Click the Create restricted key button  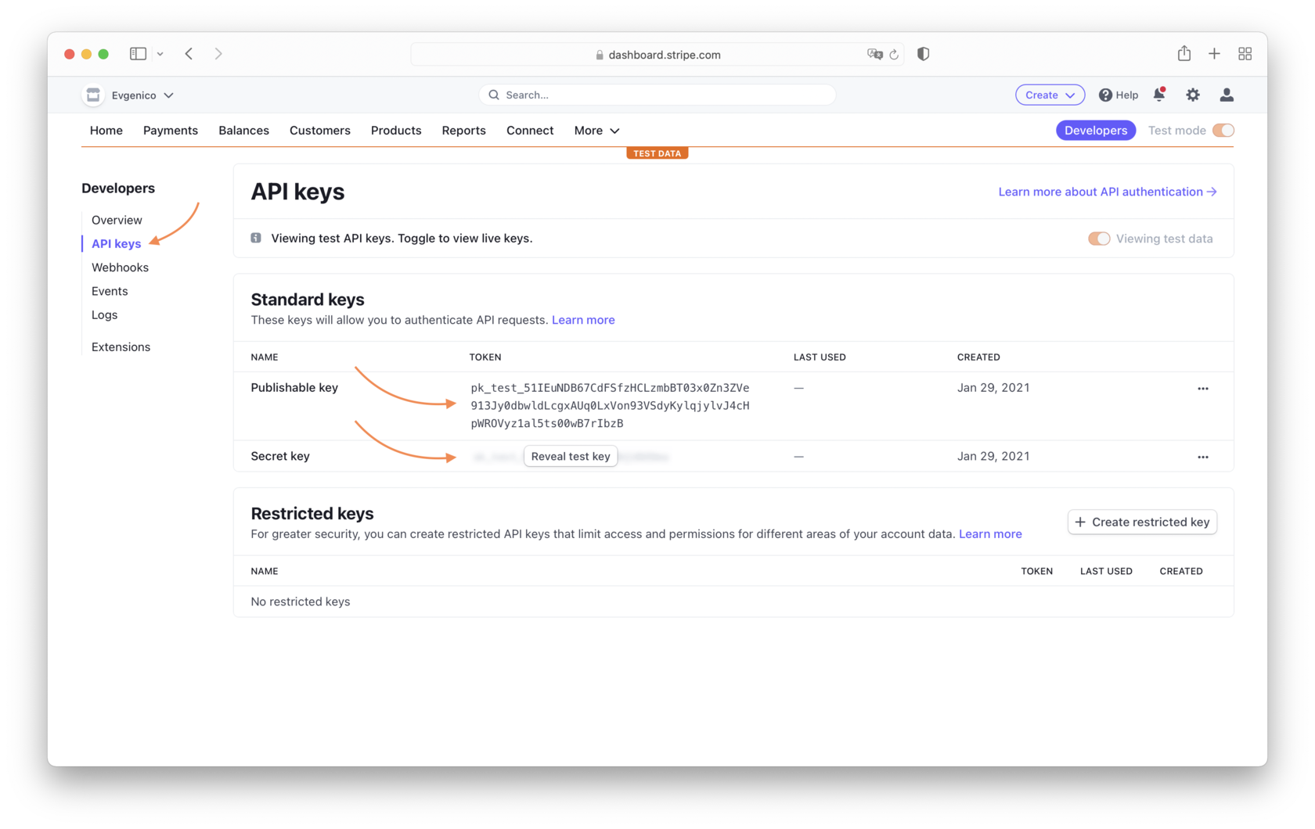click(1142, 522)
